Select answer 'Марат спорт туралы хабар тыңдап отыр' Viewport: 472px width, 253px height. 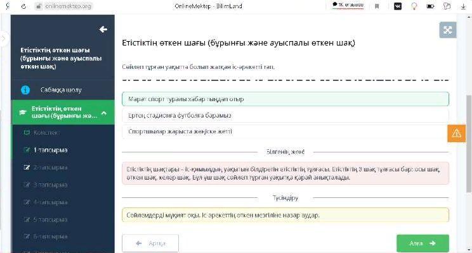[285, 99]
